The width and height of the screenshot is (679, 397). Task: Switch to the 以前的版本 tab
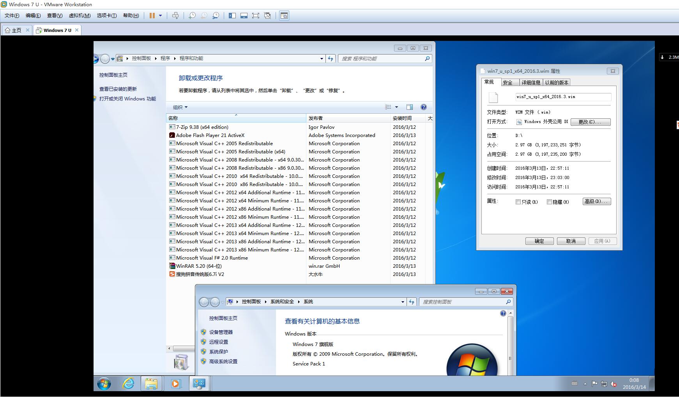(557, 83)
